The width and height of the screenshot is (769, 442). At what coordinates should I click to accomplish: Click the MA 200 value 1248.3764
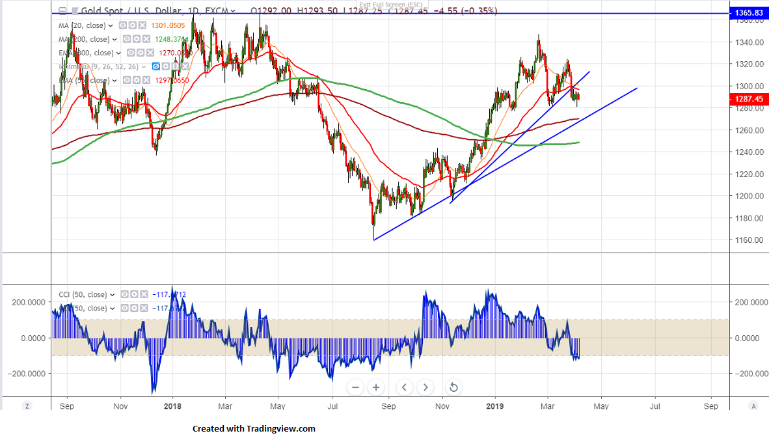pyautogui.click(x=172, y=39)
